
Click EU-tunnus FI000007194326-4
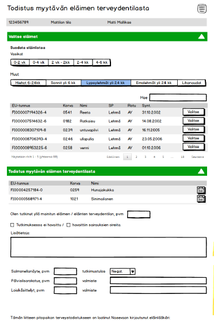point(29,112)
